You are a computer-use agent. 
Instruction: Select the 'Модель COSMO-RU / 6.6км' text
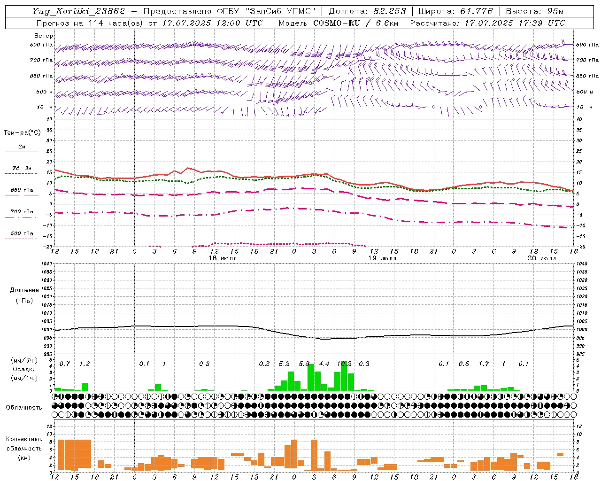click(339, 23)
